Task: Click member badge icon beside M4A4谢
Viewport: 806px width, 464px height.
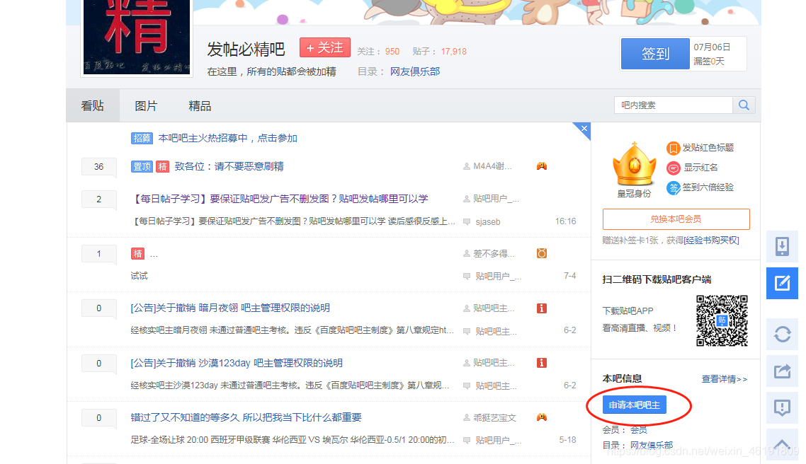Action: [x=541, y=166]
